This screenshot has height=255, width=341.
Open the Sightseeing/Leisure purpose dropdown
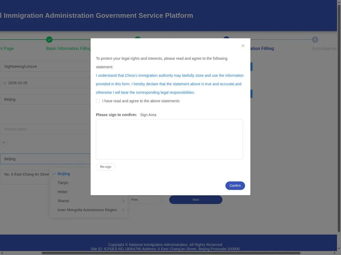point(45,66)
